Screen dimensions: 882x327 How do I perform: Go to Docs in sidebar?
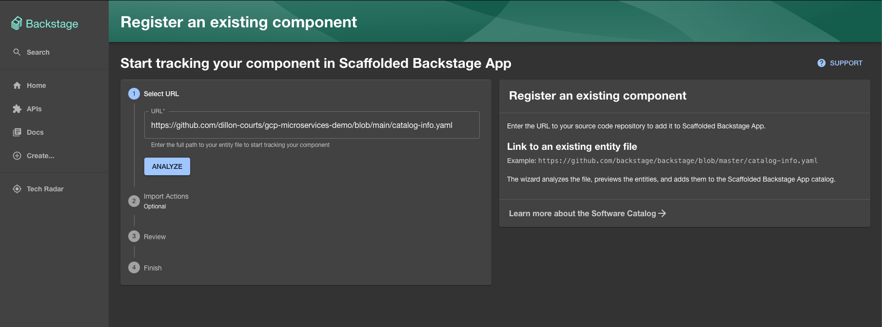pos(35,132)
